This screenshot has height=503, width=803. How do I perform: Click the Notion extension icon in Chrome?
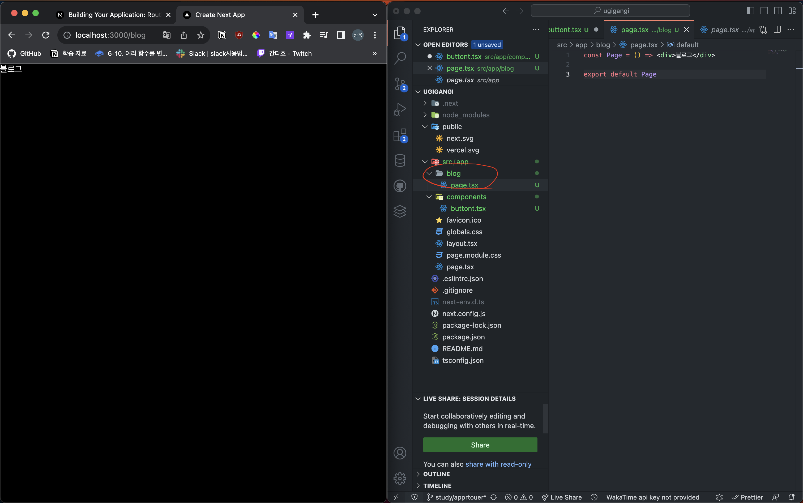pos(222,35)
